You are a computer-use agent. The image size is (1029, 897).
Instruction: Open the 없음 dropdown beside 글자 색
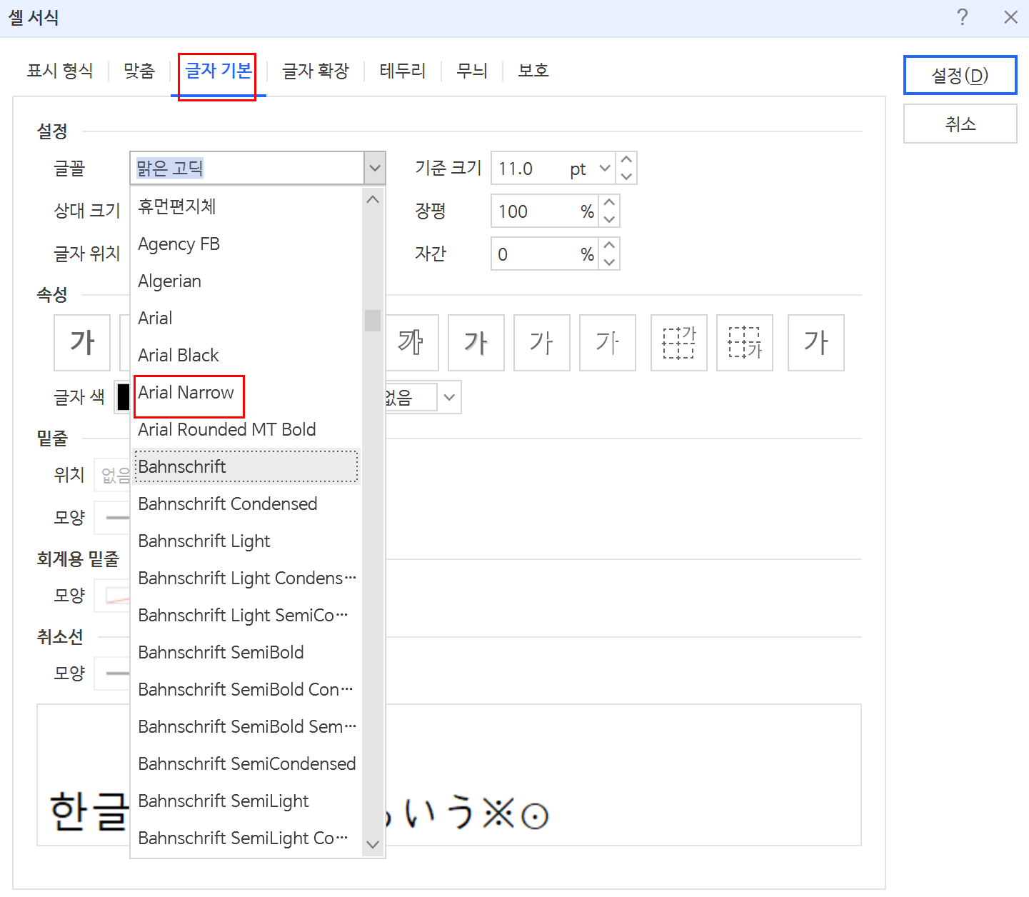(x=449, y=397)
